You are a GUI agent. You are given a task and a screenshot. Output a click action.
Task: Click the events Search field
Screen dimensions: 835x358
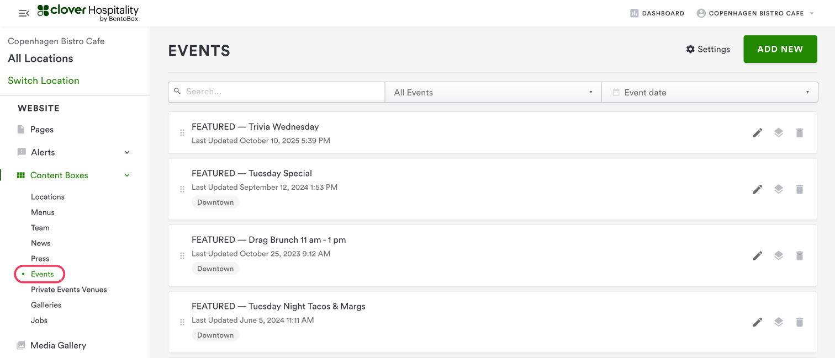[x=282, y=92]
